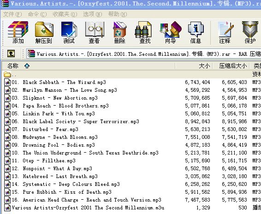This screenshot has width=261, height=214.
Task: Open the 命令(C) menu
Action: pyautogui.click(x=37, y=14)
